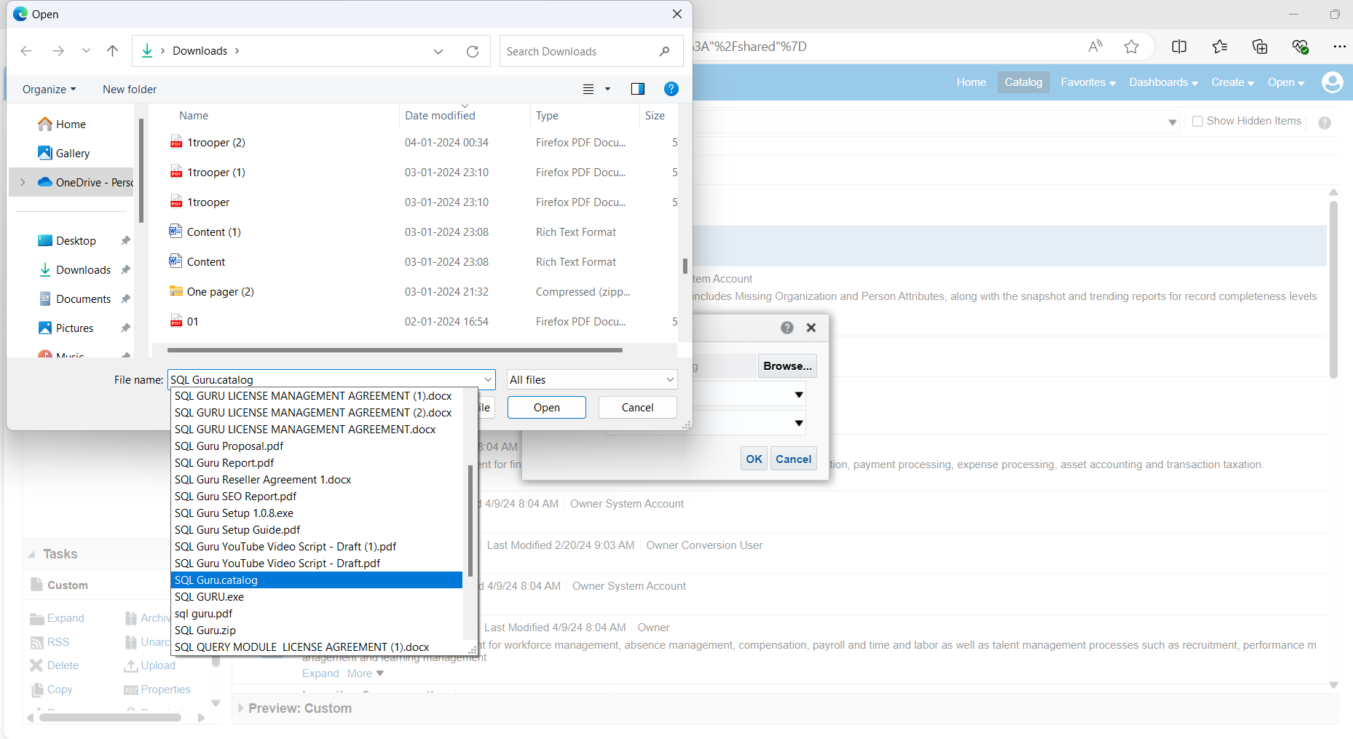The width and height of the screenshot is (1353, 739).
Task: Click New folder
Action: tap(130, 89)
